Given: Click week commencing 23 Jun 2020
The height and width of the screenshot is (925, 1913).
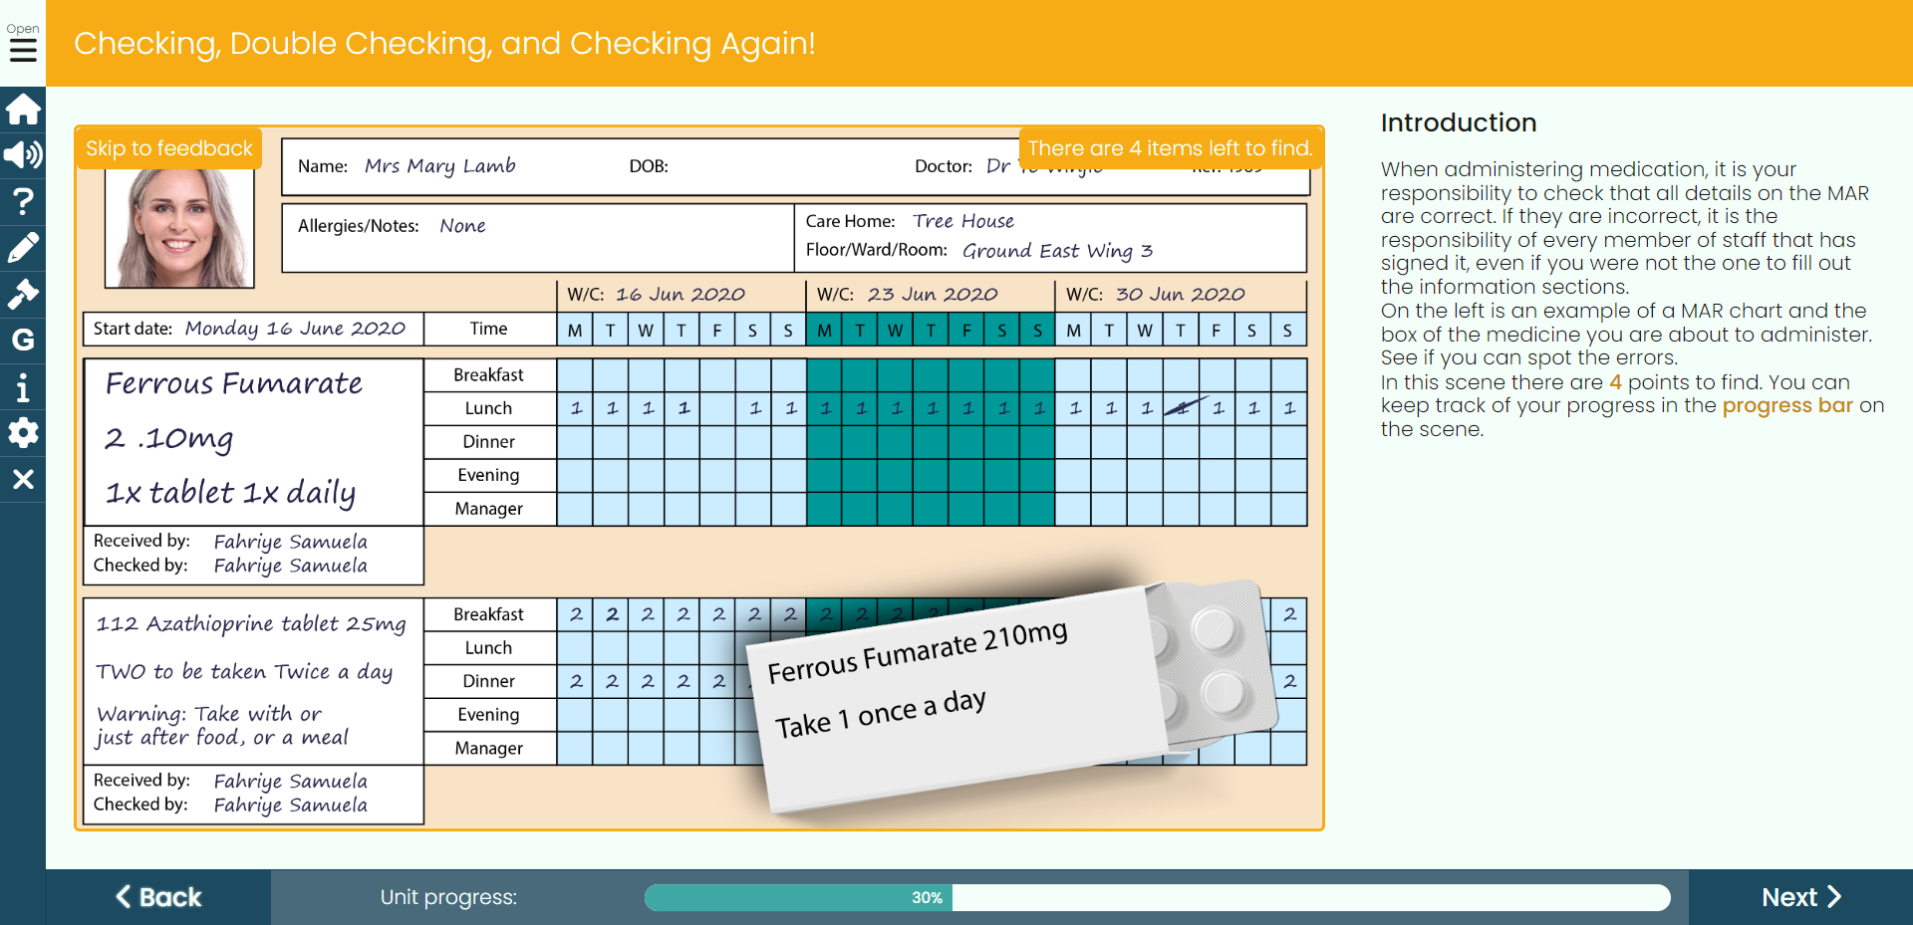Looking at the screenshot, I should pyautogui.click(x=933, y=295).
